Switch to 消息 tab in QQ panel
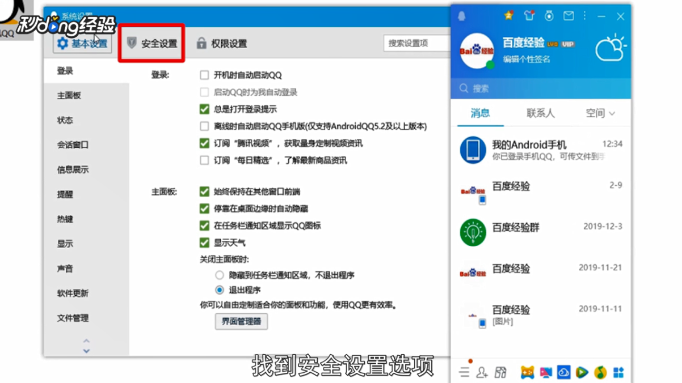The height and width of the screenshot is (383, 682). [x=480, y=113]
